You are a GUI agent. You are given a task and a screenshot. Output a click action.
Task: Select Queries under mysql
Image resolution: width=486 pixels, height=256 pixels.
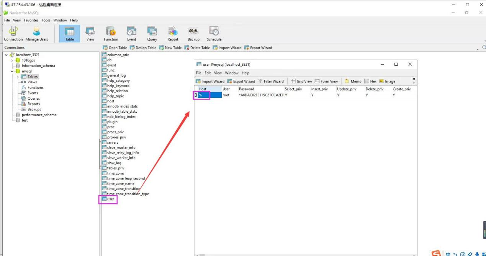[x=34, y=99]
